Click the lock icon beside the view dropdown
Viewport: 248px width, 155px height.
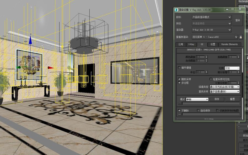(241, 37)
